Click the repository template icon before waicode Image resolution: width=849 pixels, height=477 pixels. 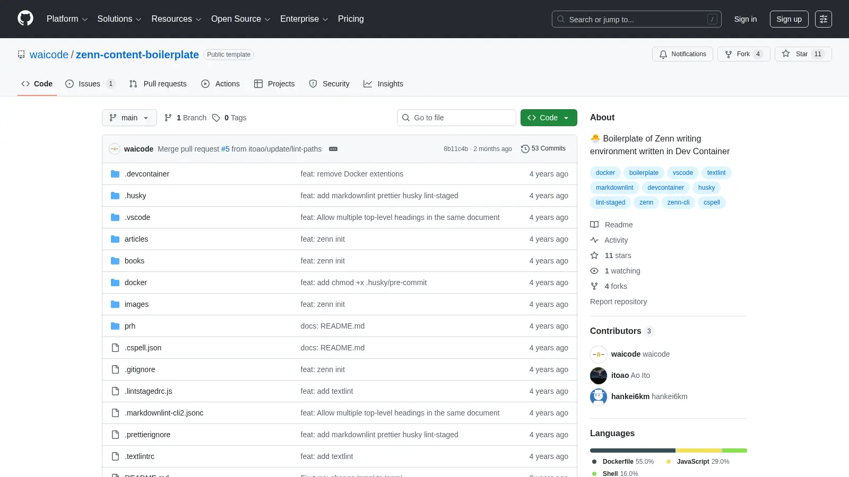21,55
